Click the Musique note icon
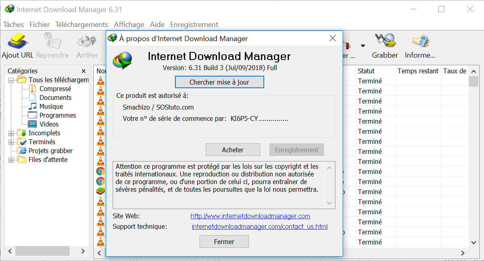Viewport: 484px width, 261px height. [x=33, y=106]
